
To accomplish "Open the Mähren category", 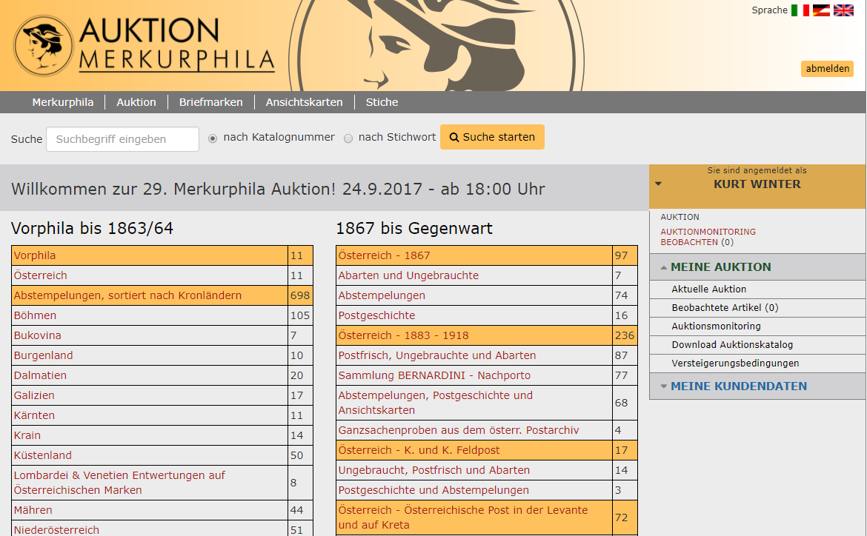I will (x=33, y=510).
